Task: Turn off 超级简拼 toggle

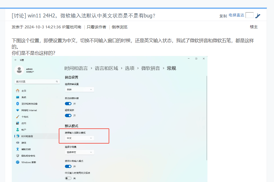Action: click(68, 116)
